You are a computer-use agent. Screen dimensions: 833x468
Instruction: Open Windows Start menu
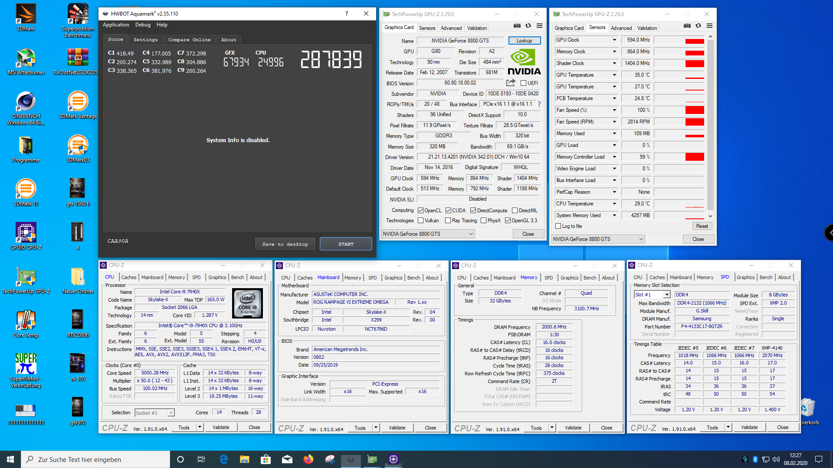(10, 459)
